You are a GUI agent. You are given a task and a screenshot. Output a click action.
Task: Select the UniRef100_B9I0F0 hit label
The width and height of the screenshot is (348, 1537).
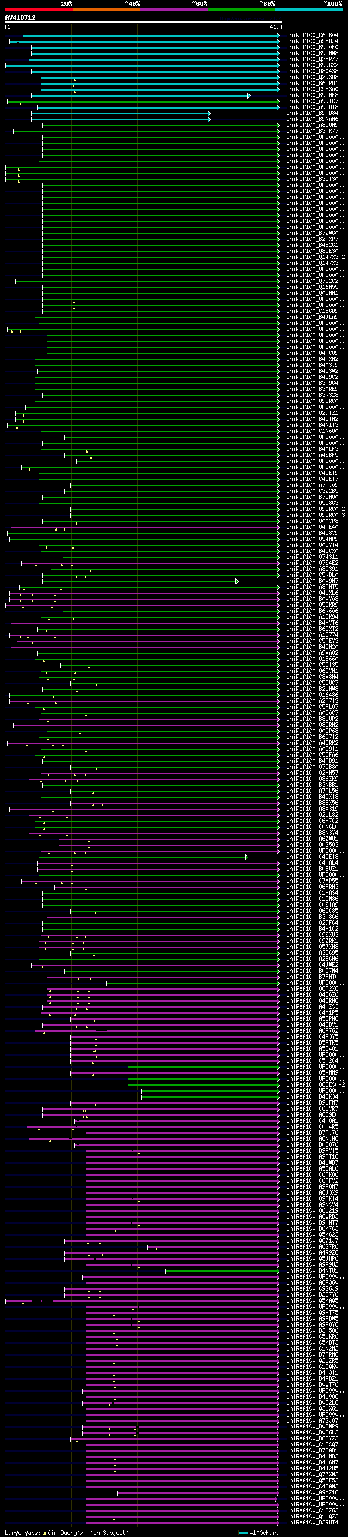[312, 47]
